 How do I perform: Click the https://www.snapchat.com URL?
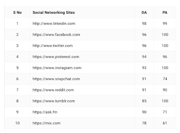click(x=56, y=79)
